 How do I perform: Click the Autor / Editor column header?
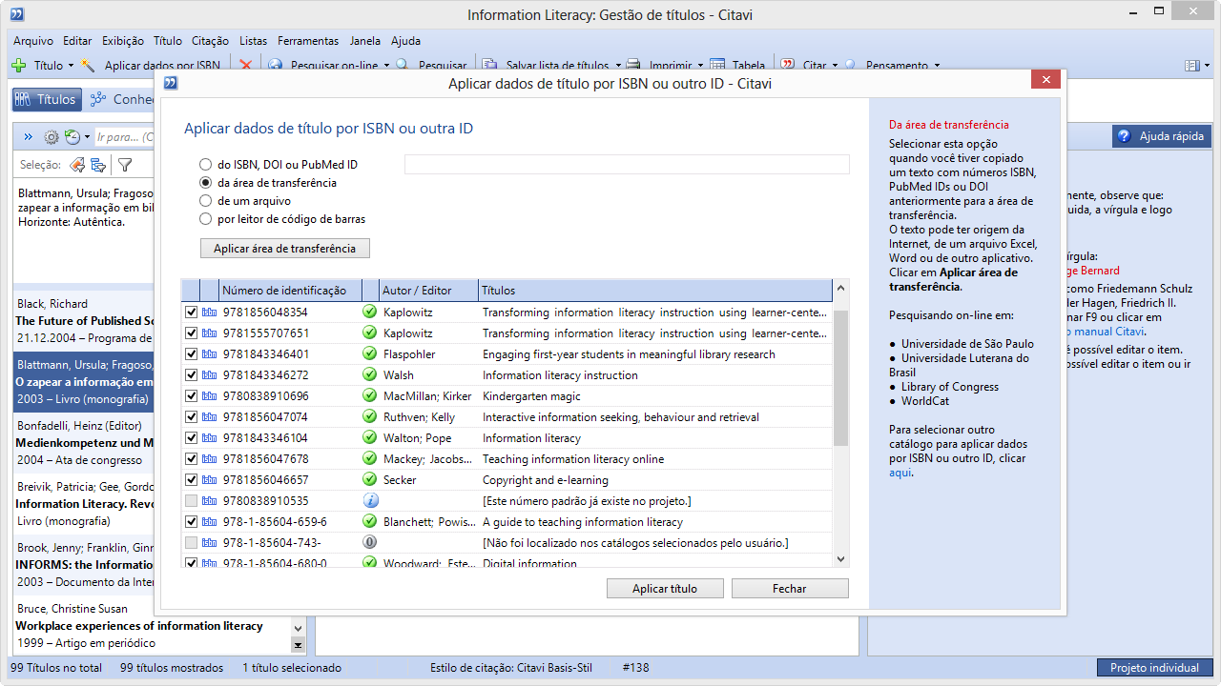tap(428, 291)
